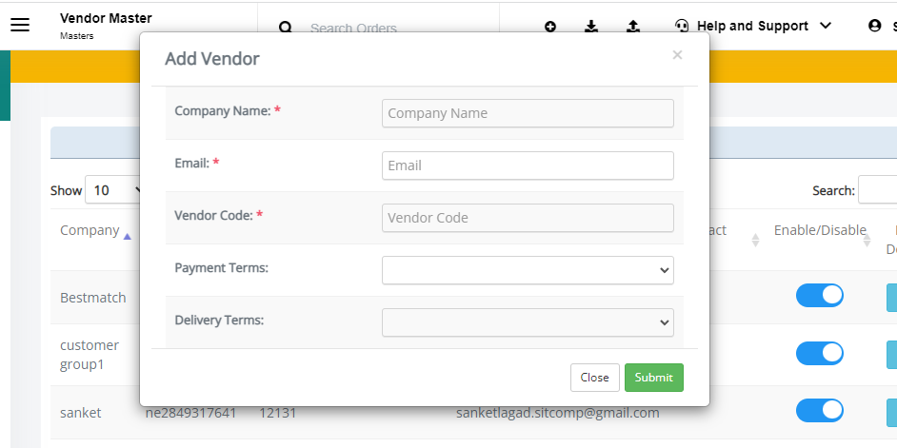Image resolution: width=897 pixels, height=448 pixels.
Task: Click the Close button in dialog
Action: point(594,378)
